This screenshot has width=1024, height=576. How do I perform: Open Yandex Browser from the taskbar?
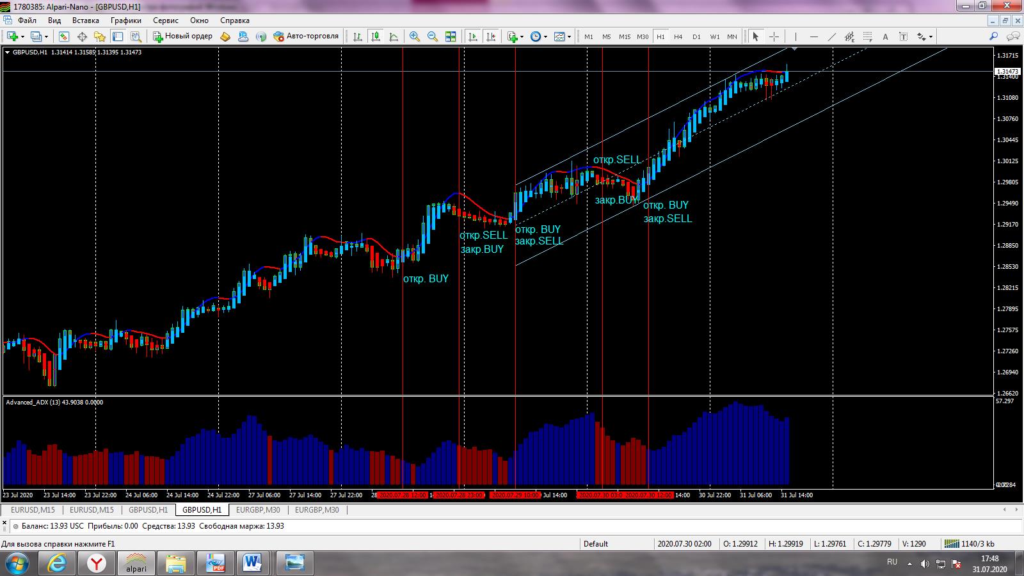97,563
